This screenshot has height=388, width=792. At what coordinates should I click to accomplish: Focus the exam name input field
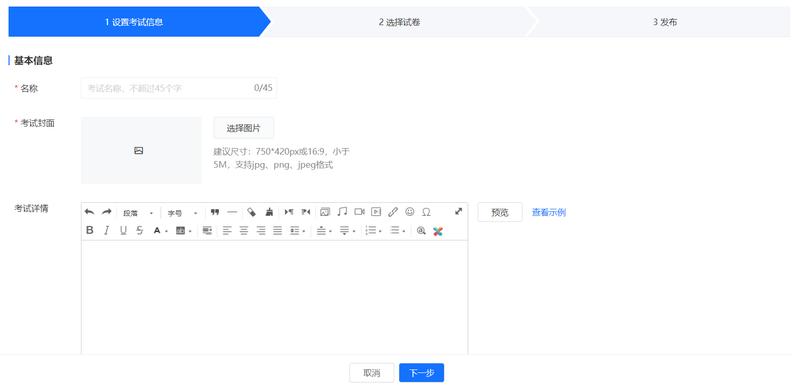pyautogui.click(x=179, y=88)
